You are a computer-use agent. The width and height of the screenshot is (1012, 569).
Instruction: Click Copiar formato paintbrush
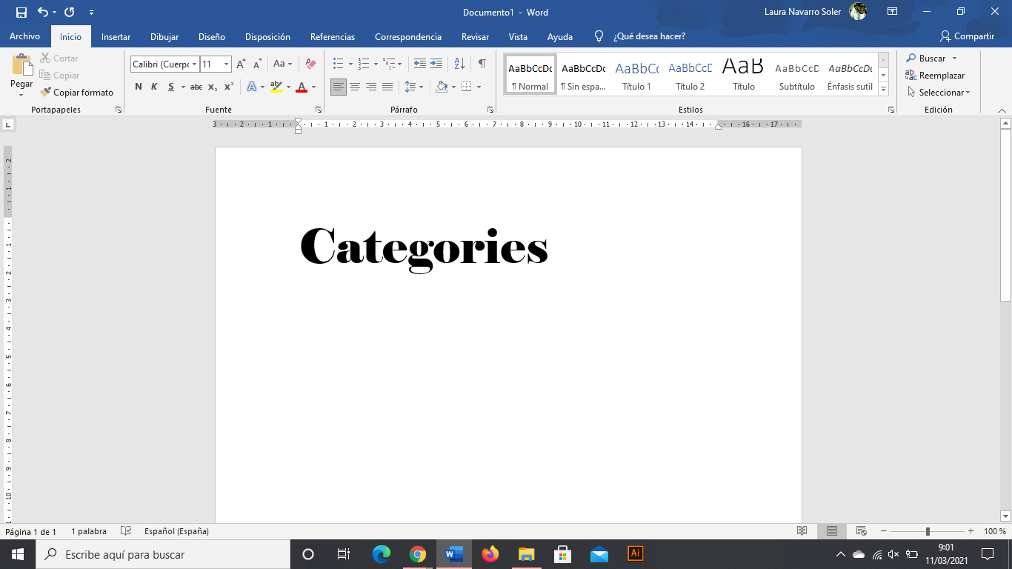click(77, 92)
